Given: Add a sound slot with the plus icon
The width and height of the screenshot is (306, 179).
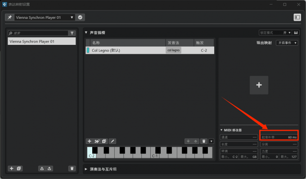Looking at the screenshot, I should point(90,141).
